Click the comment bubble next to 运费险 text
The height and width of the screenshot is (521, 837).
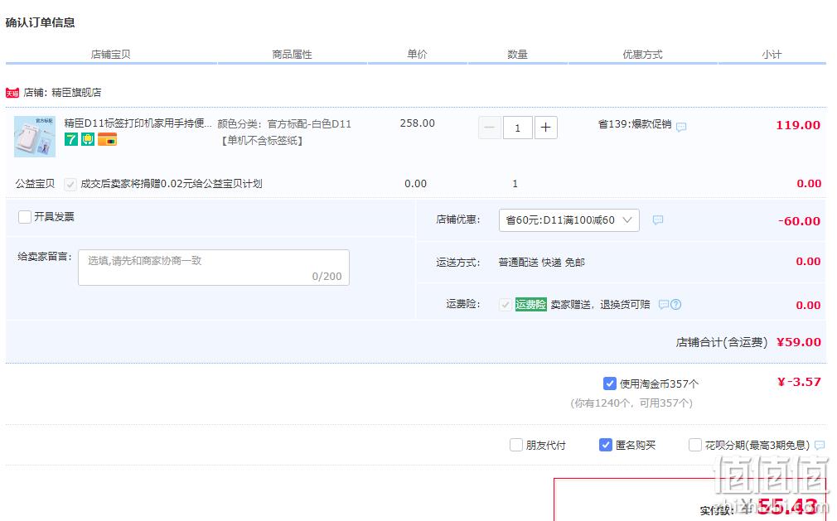click(664, 305)
